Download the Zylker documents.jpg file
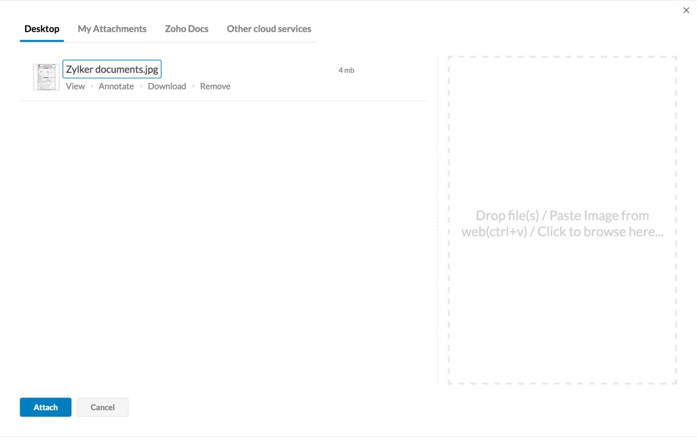 pos(166,86)
